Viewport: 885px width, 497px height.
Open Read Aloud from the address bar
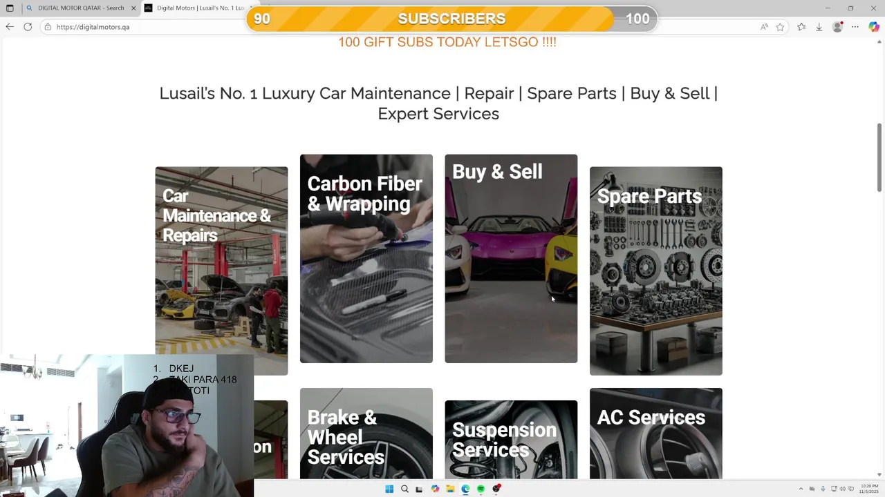pyautogui.click(x=764, y=27)
